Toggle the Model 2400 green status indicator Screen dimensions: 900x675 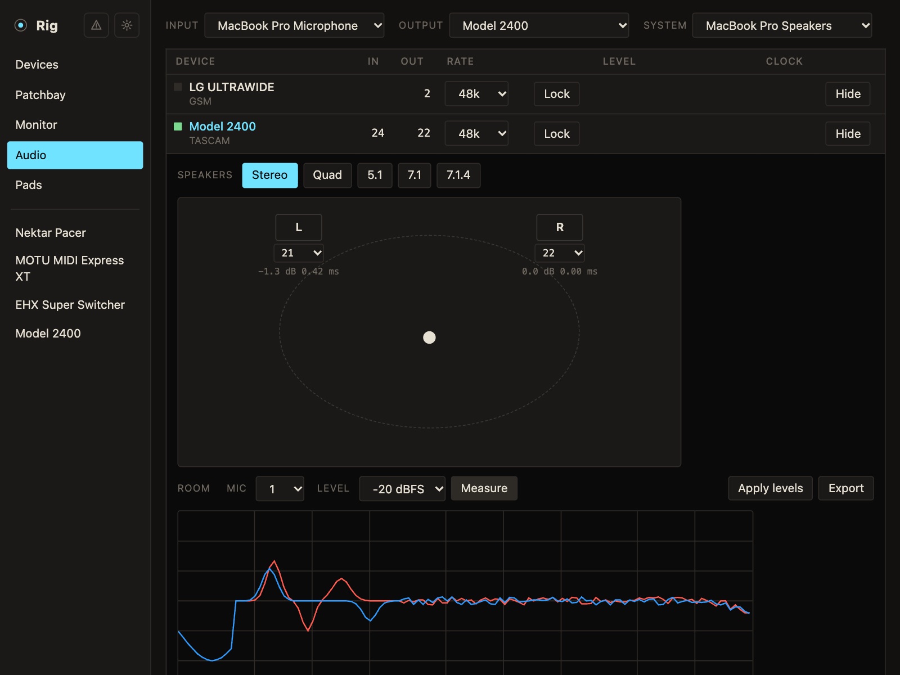178,126
